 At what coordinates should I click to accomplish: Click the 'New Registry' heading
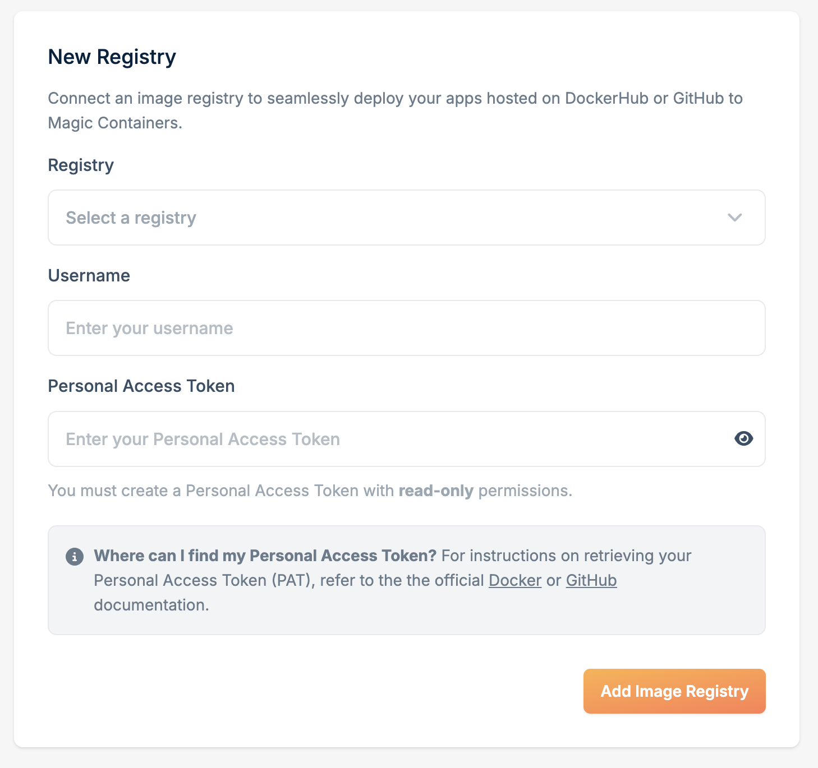(112, 57)
